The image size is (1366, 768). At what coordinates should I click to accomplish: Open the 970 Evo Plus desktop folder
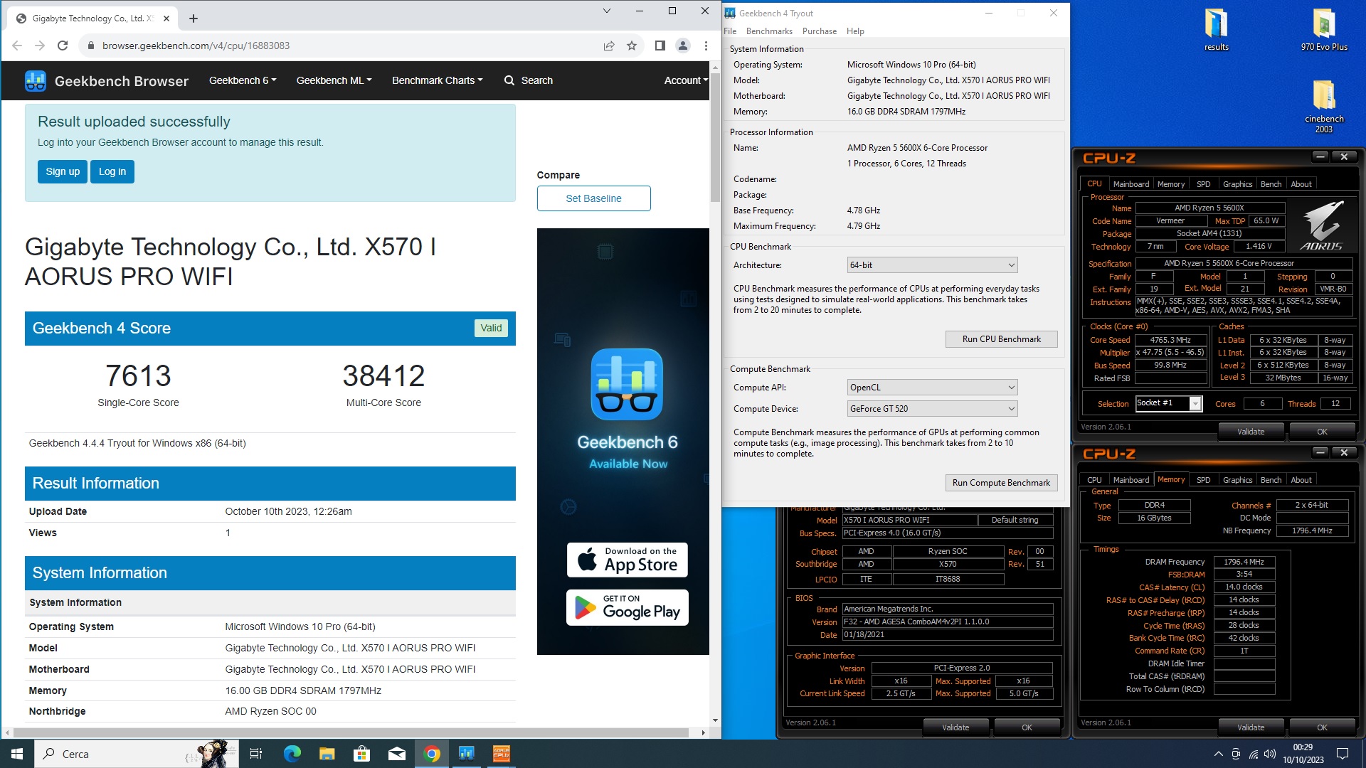[1324, 30]
